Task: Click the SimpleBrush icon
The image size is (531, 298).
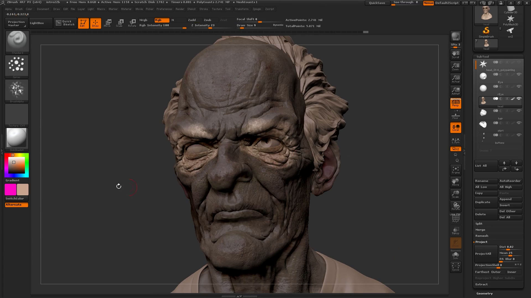Action: coord(486,31)
